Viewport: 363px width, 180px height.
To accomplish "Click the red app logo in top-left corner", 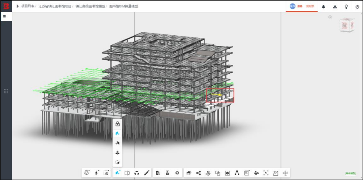I will [x=6, y=7].
